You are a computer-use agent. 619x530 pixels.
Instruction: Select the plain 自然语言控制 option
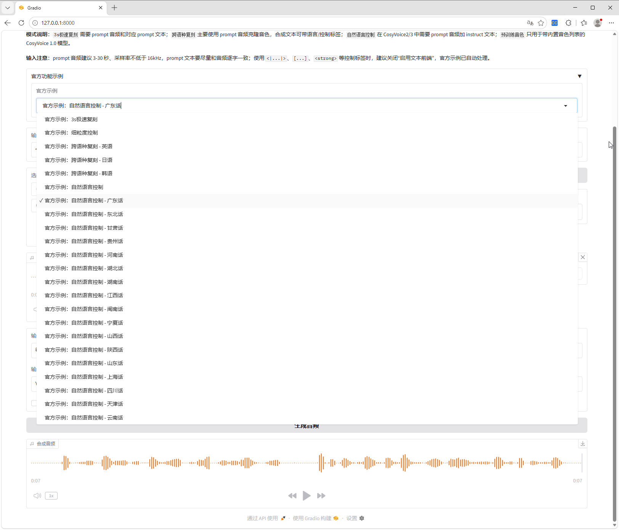pos(307,187)
